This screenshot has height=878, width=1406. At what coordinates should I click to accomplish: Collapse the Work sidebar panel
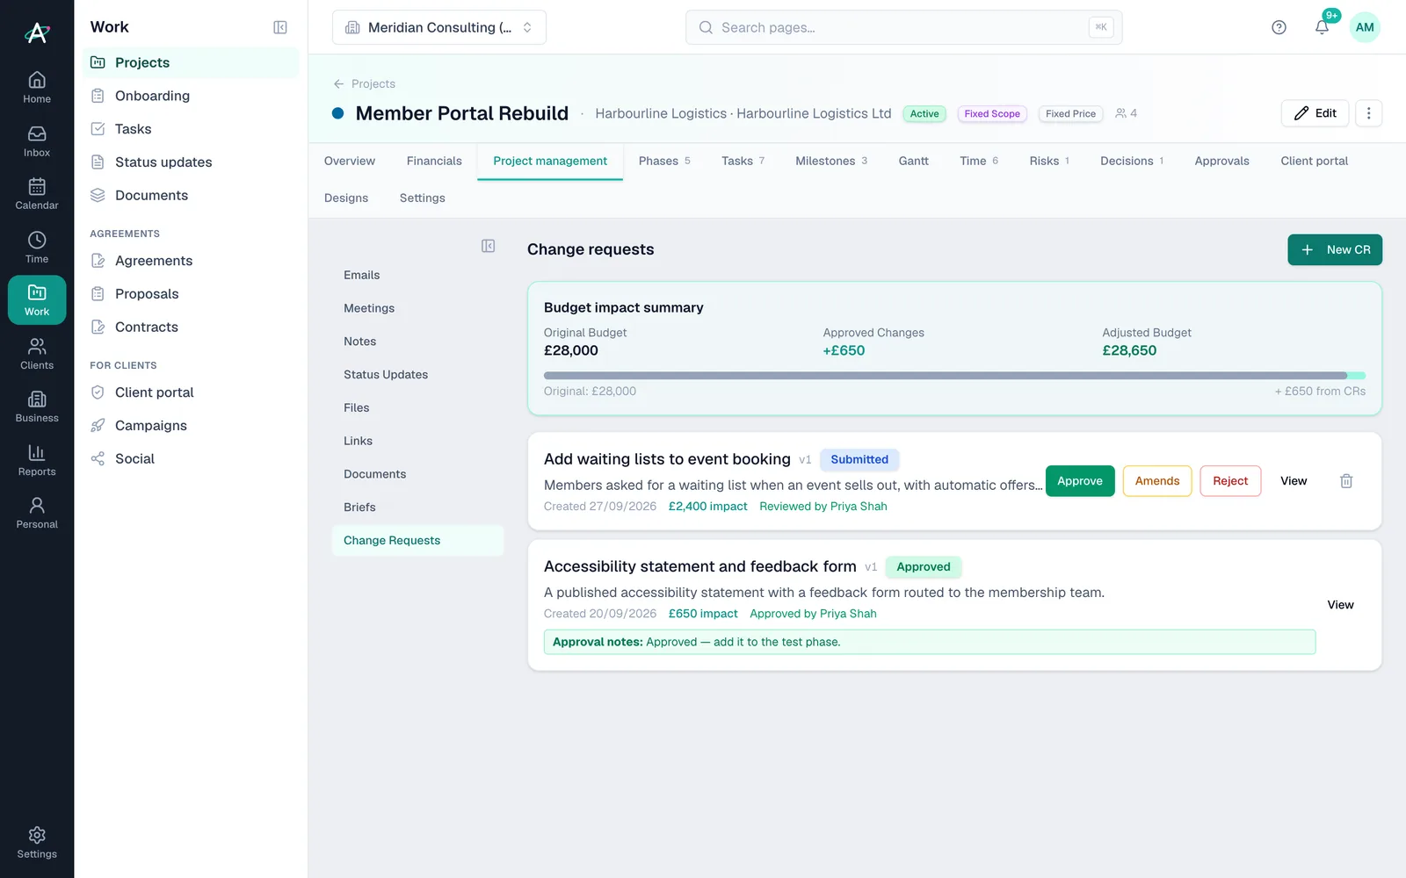pos(280,27)
